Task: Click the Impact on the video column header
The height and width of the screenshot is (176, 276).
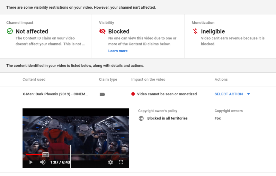Action: (x=148, y=79)
